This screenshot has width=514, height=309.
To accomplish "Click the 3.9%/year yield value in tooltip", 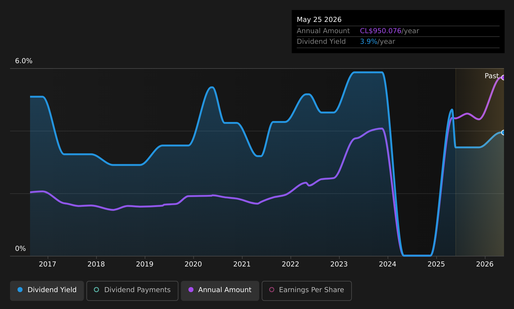I will coord(378,42).
